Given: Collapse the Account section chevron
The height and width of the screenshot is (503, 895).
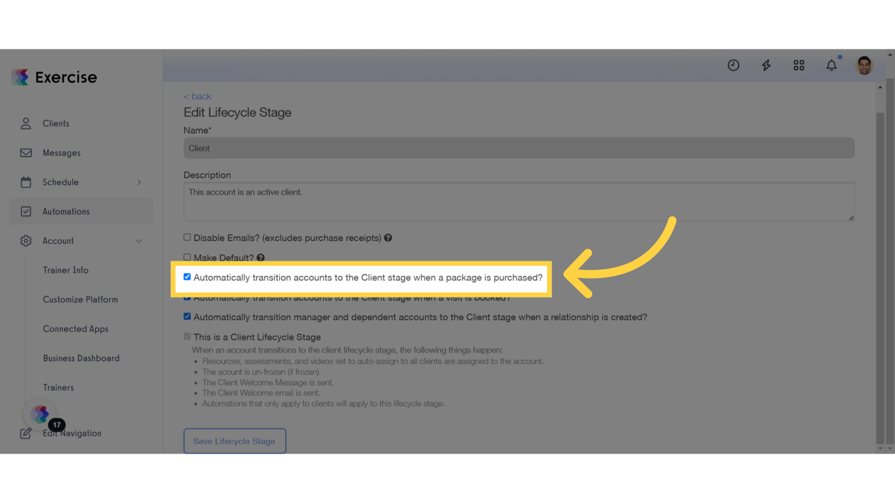Looking at the screenshot, I should [139, 241].
